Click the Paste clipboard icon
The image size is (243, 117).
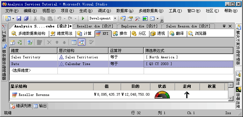(x=50, y=18)
